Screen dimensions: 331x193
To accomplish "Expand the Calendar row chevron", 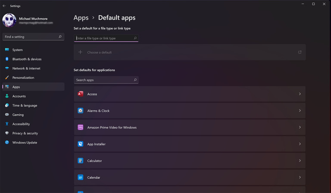I will pos(300,177).
